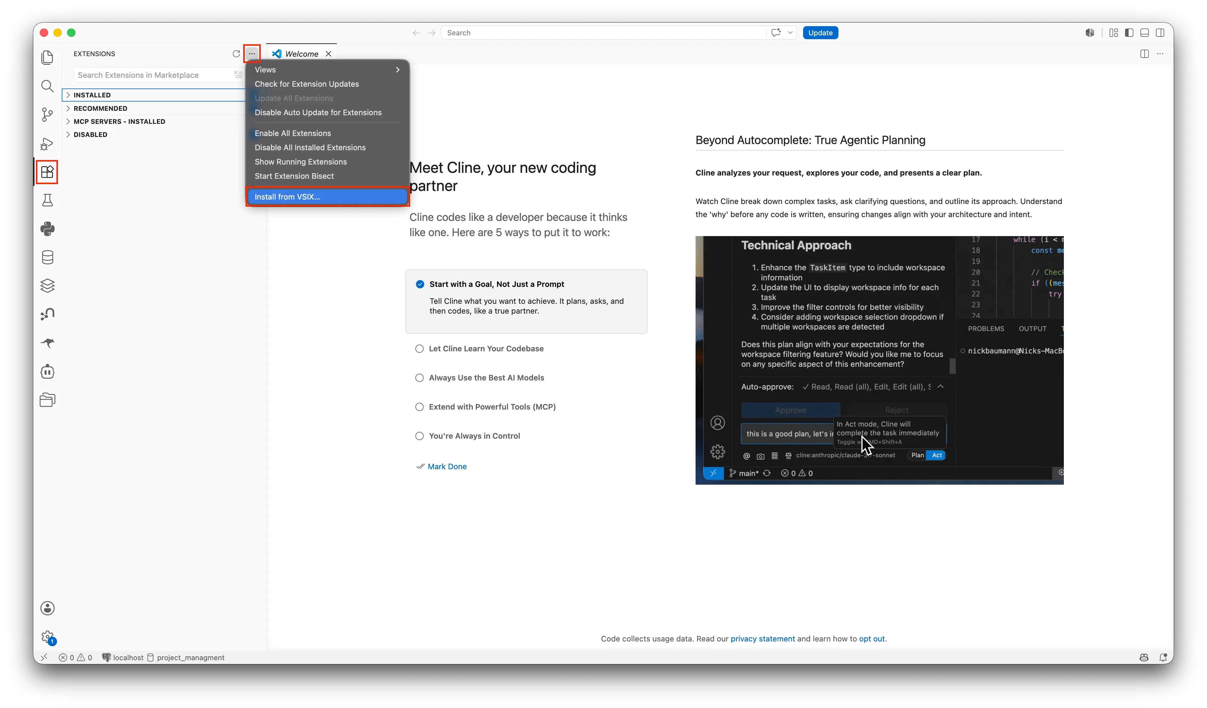Switch to the Welcome tab
This screenshot has width=1207, height=708.
pyautogui.click(x=301, y=54)
